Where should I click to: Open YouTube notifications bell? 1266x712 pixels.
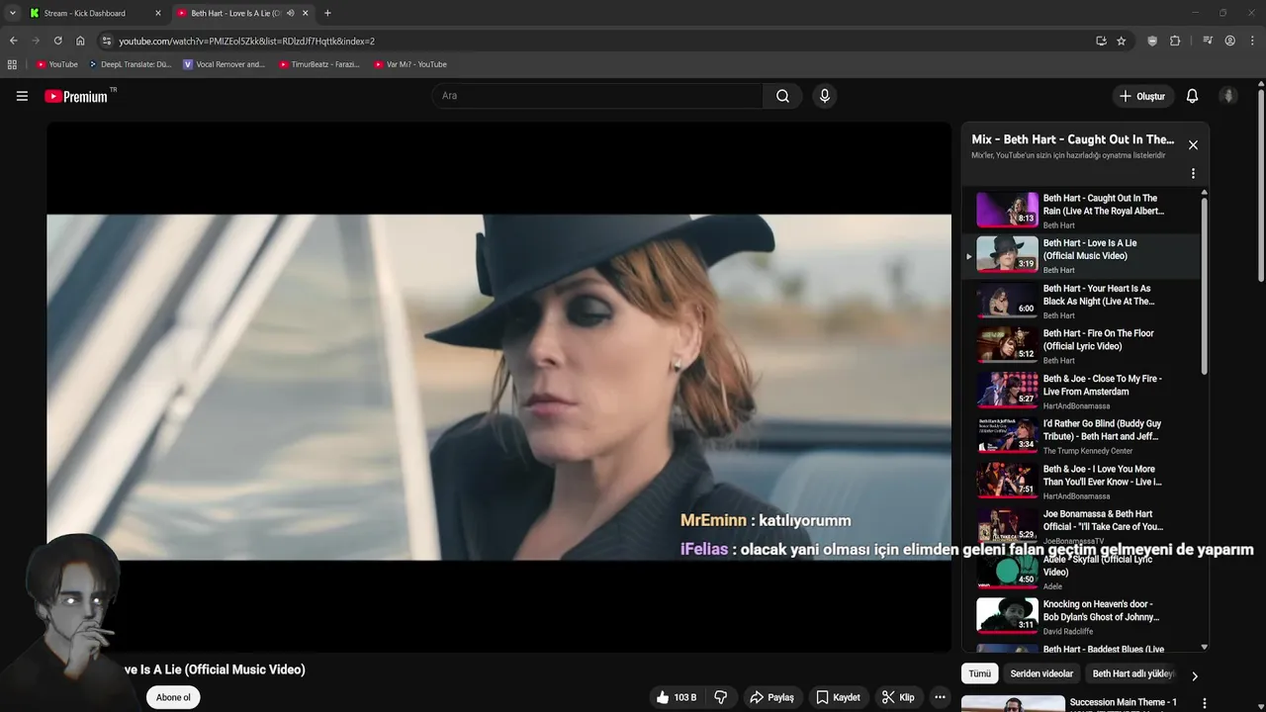pos(1192,96)
